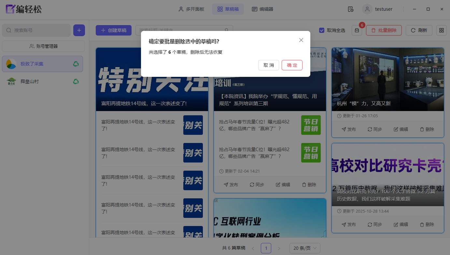
Task: Open the 账号管理器
Action: pyautogui.click(x=43, y=46)
